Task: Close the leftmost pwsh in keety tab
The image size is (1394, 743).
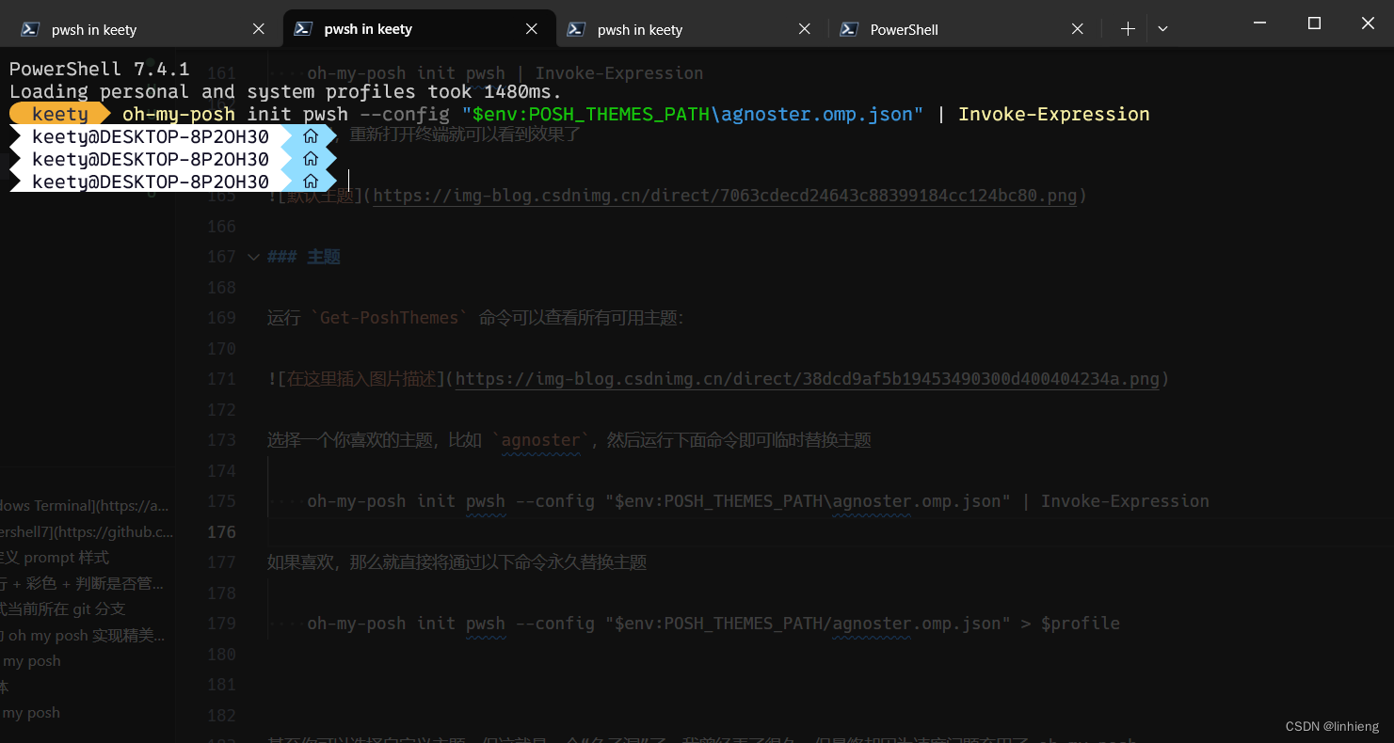Action: pyautogui.click(x=259, y=29)
